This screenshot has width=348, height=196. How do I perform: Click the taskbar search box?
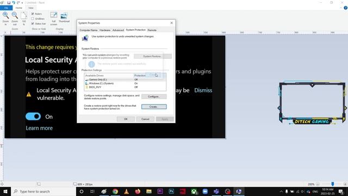click(x=43, y=191)
